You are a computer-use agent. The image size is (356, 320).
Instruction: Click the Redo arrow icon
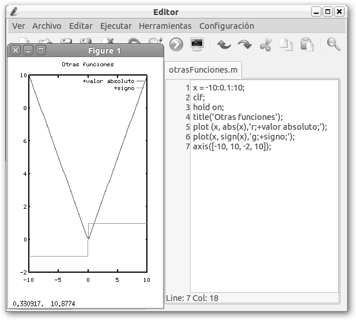[x=244, y=45]
